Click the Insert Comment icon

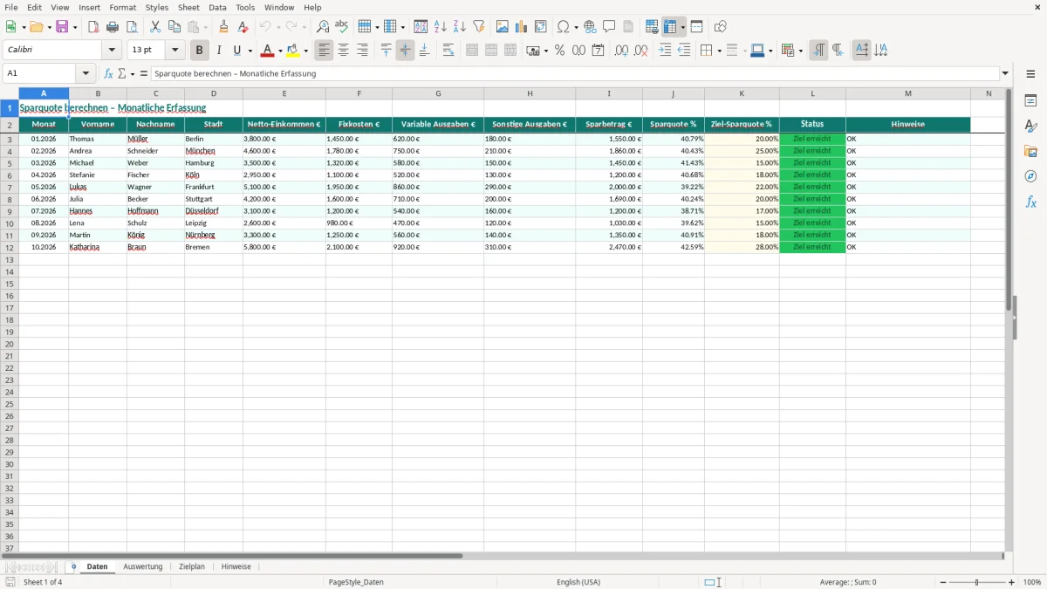coord(609,27)
